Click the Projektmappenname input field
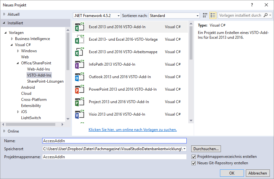This screenshot has width=274, height=179. 114,157
